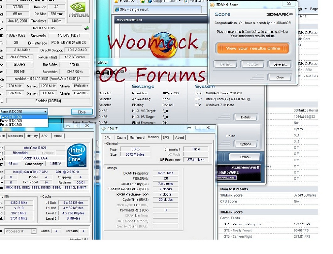Click the Core Voltage 1.568 V value

(55, 164)
